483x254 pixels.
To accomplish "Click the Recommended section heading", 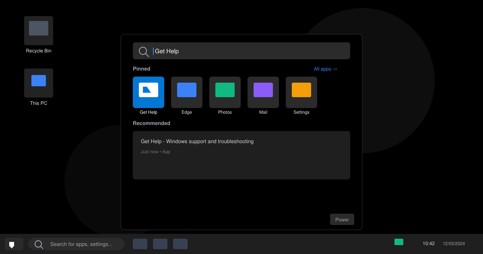I will [x=152, y=123].
